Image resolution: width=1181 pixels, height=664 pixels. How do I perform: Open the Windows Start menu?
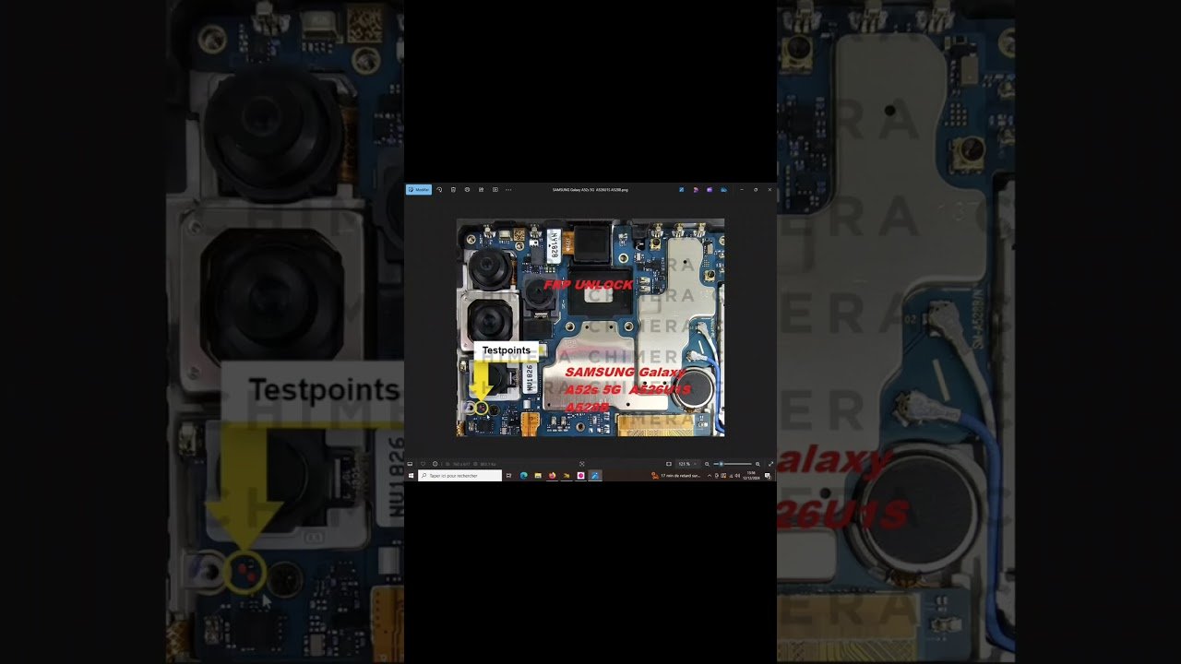tap(411, 476)
